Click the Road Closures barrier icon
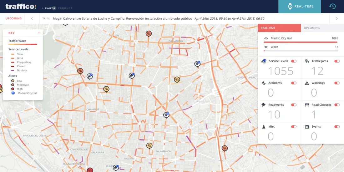344x172 pixels. pyautogui.click(x=307, y=105)
